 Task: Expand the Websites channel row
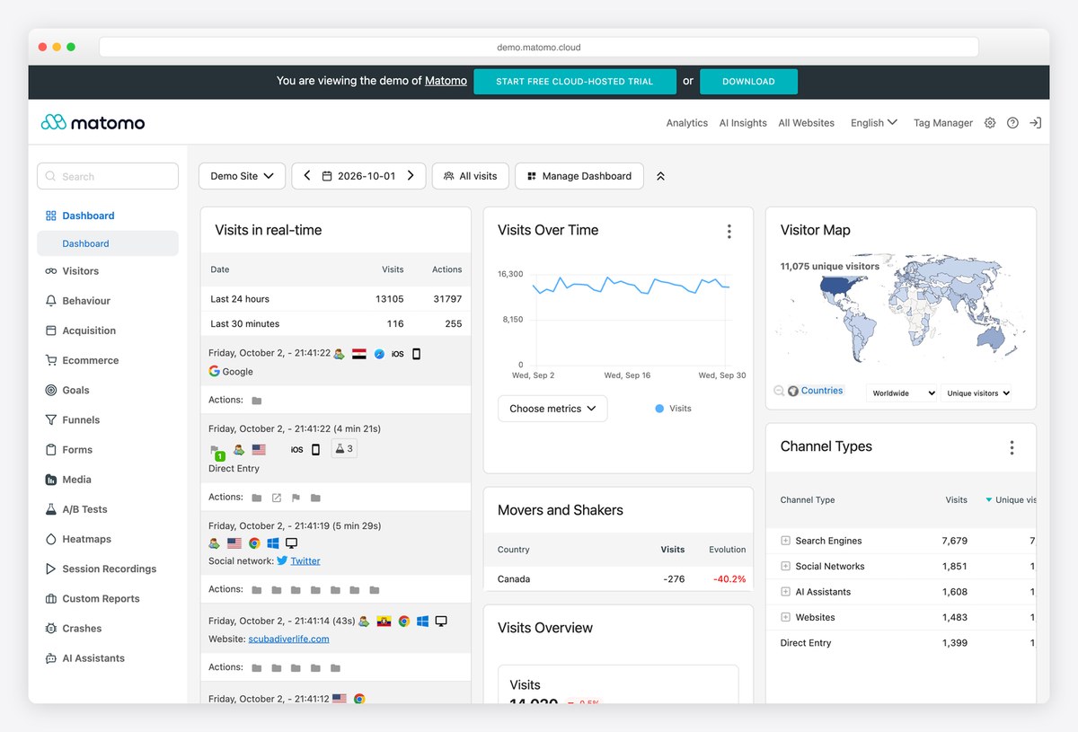pyautogui.click(x=785, y=618)
